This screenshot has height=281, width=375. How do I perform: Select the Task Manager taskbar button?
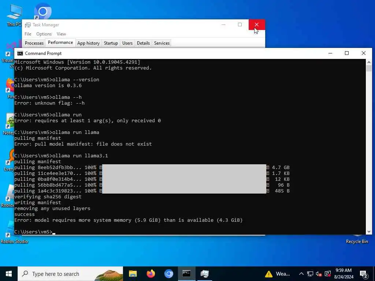[204, 274]
